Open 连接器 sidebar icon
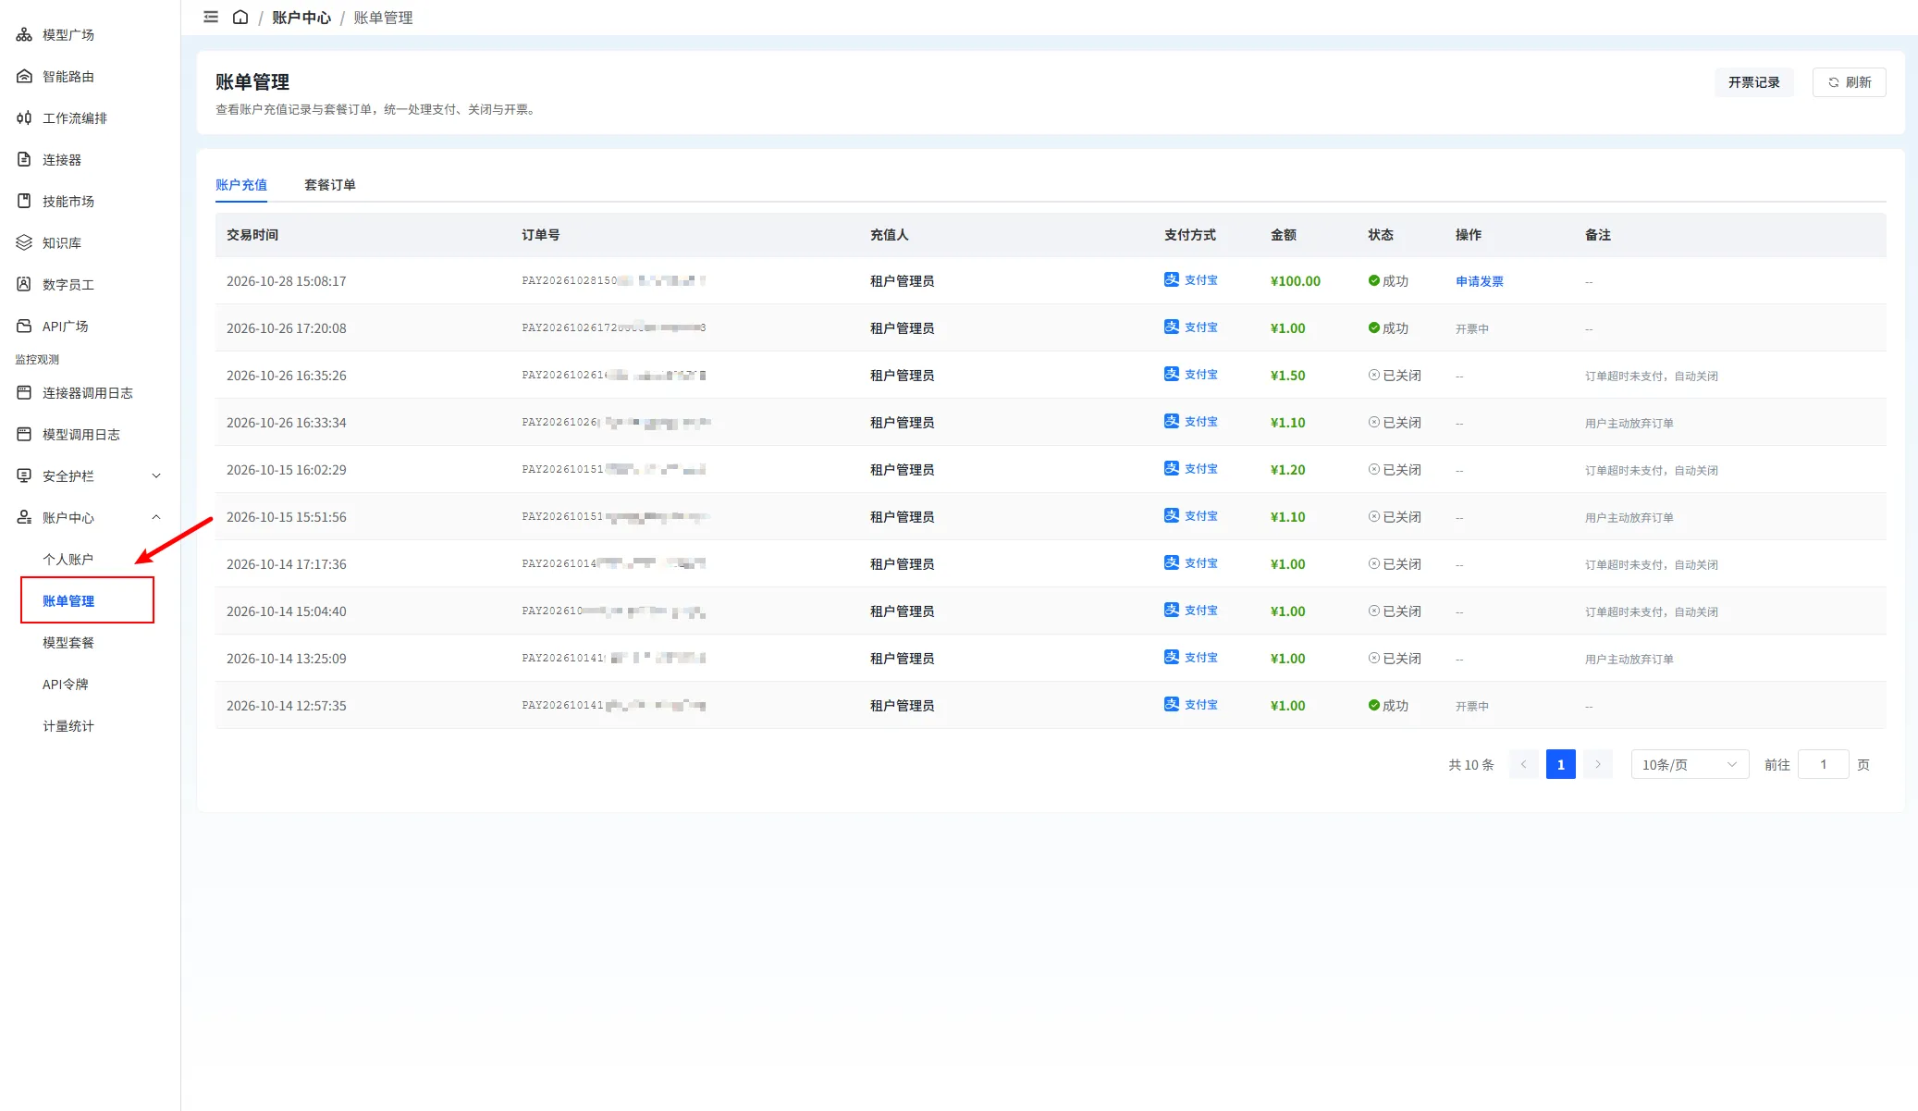The width and height of the screenshot is (1918, 1111). (x=24, y=159)
